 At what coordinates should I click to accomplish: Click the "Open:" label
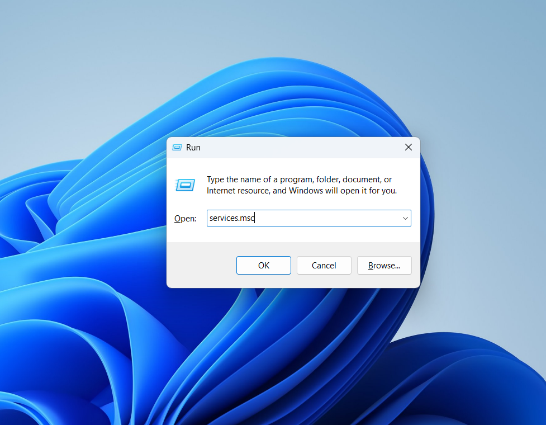(x=185, y=219)
